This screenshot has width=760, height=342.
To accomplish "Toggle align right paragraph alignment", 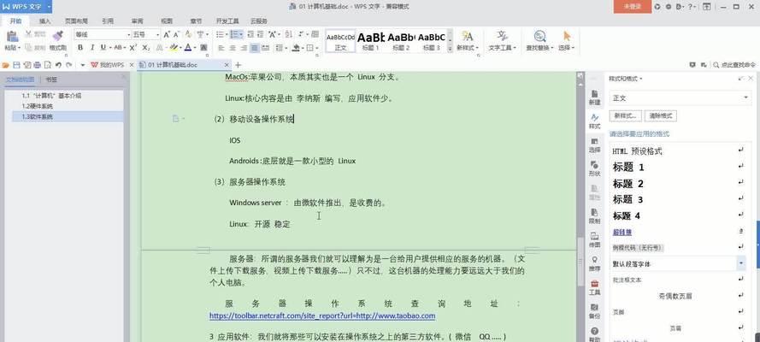I will coord(244,48).
